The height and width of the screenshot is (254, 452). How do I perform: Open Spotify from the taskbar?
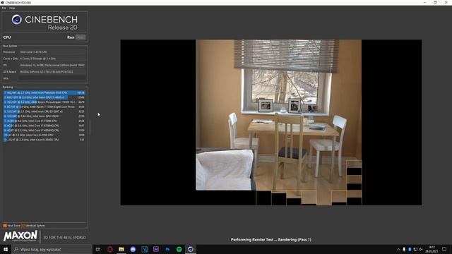[x=179, y=249]
